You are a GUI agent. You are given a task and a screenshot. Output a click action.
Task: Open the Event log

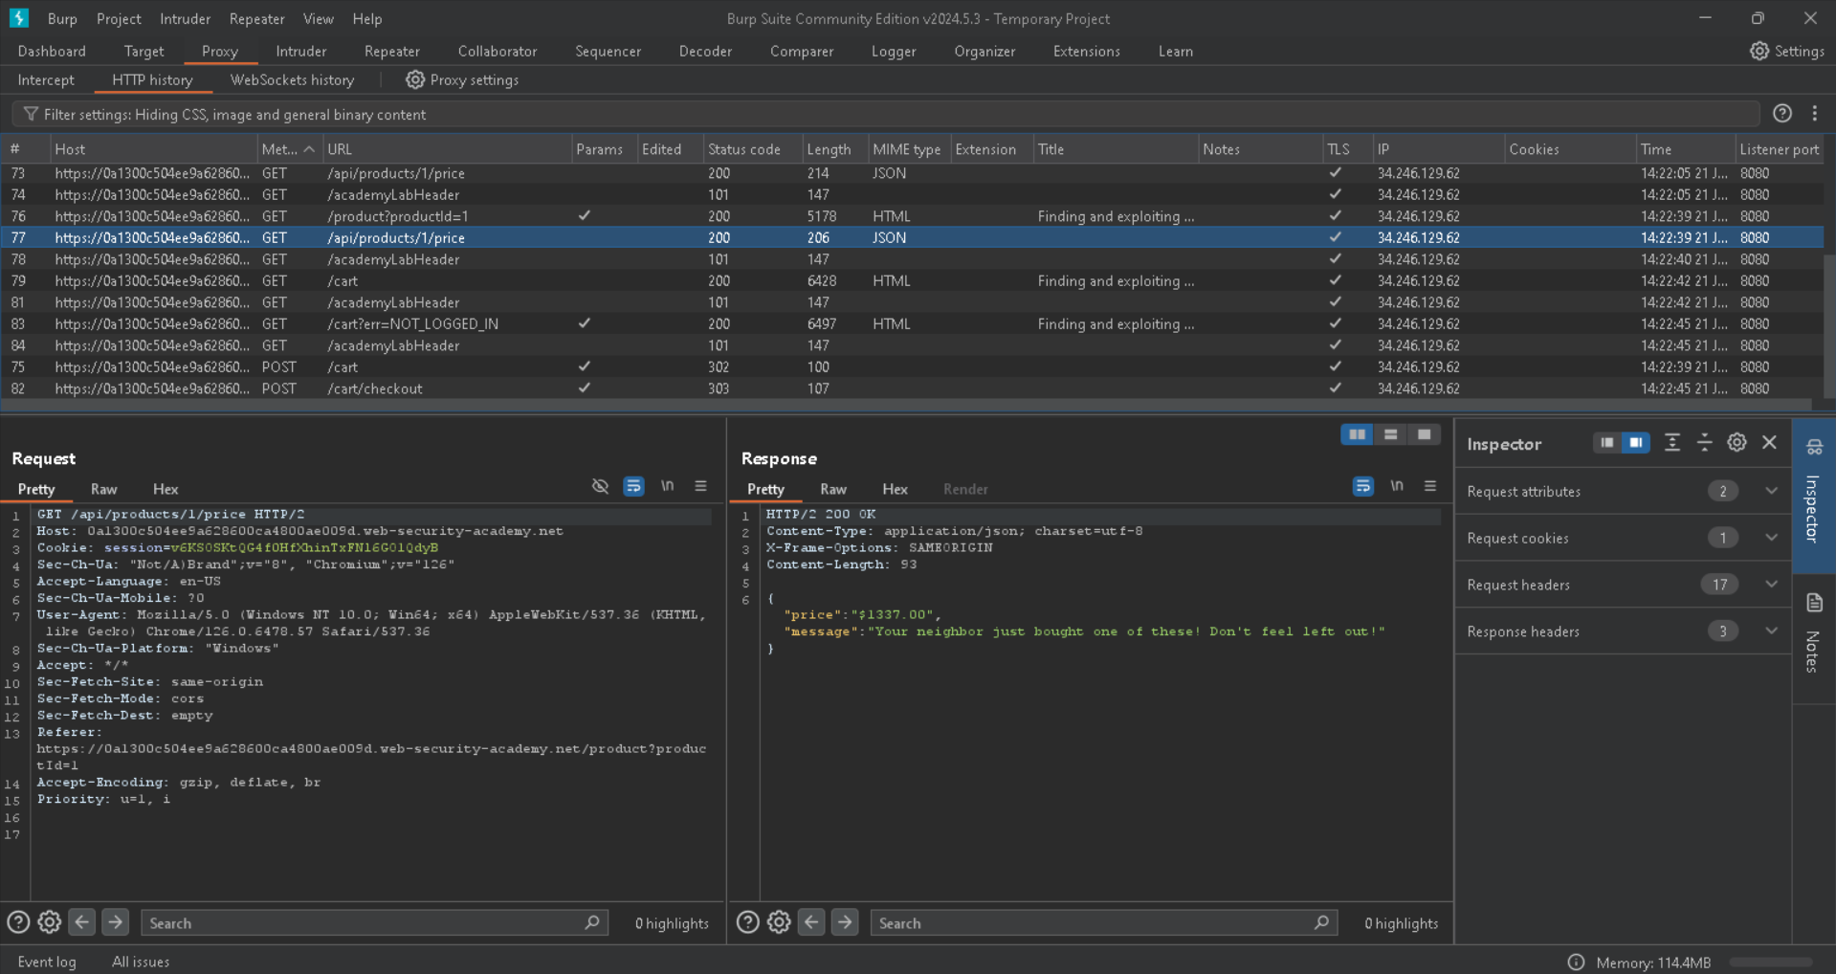click(47, 962)
